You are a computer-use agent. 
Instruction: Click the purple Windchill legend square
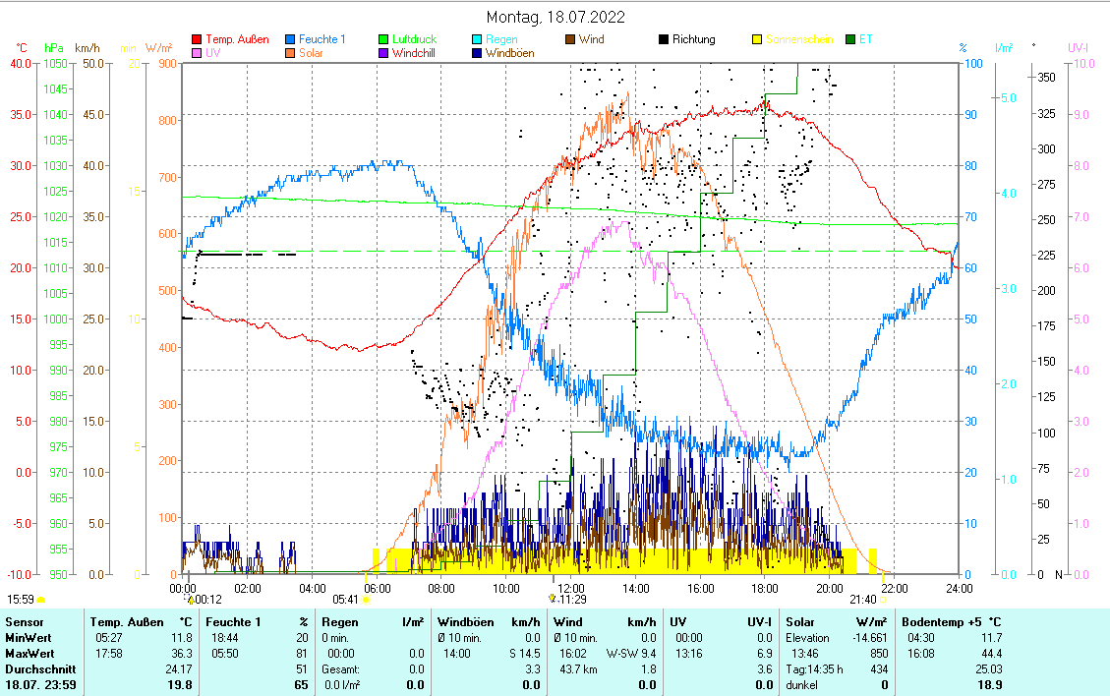(x=384, y=54)
